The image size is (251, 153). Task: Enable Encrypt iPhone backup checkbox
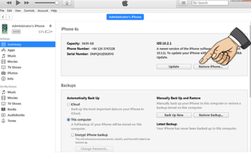(x=73, y=135)
